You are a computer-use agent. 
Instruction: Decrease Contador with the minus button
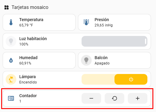91,98
